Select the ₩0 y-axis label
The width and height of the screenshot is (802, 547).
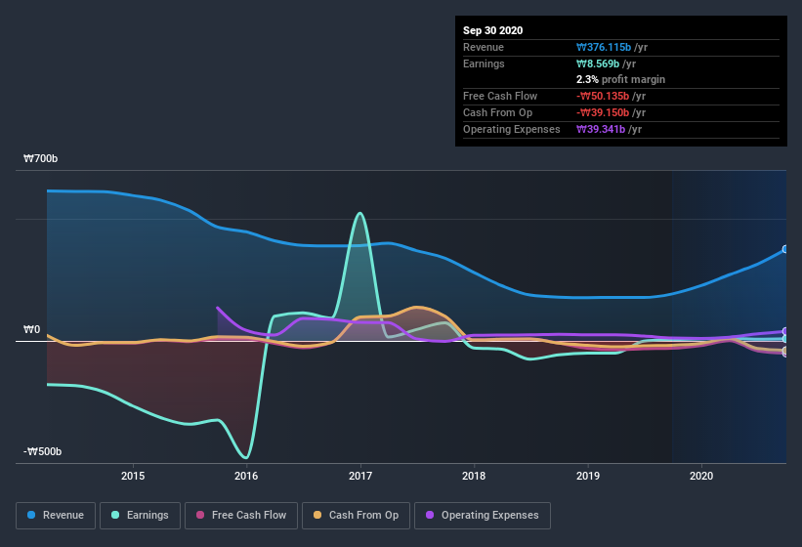click(31, 329)
